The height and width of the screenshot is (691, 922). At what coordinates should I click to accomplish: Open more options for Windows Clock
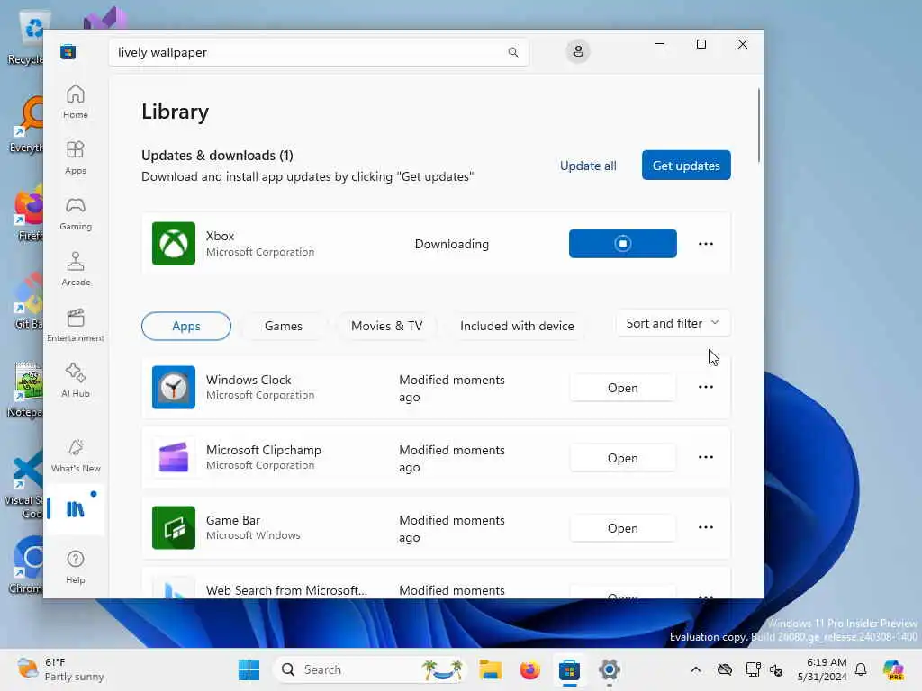(x=706, y=387)
